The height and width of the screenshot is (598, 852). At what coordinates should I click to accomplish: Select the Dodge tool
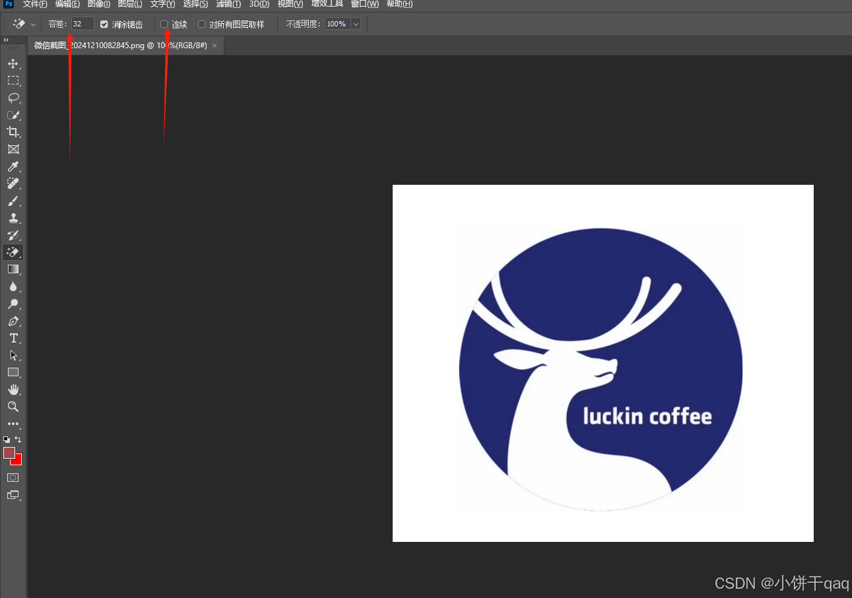(13, 304)
